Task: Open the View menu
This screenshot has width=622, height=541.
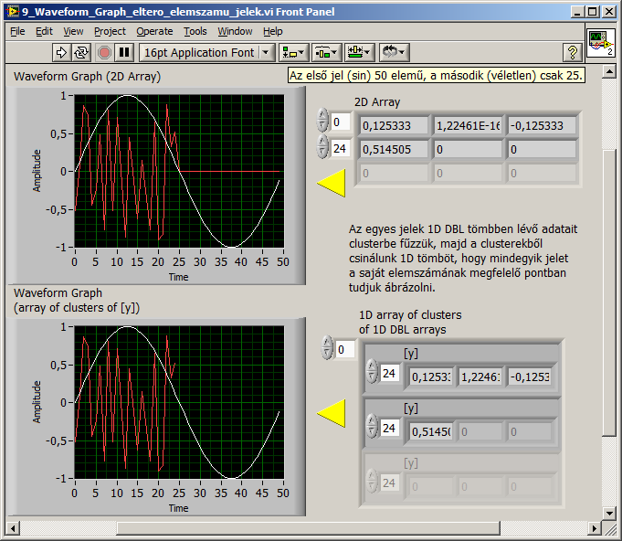Action: pyautogui.click(x=73, y=31)
